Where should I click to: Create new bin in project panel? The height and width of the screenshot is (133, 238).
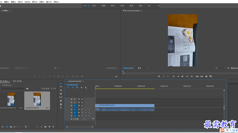click(45, 127)
